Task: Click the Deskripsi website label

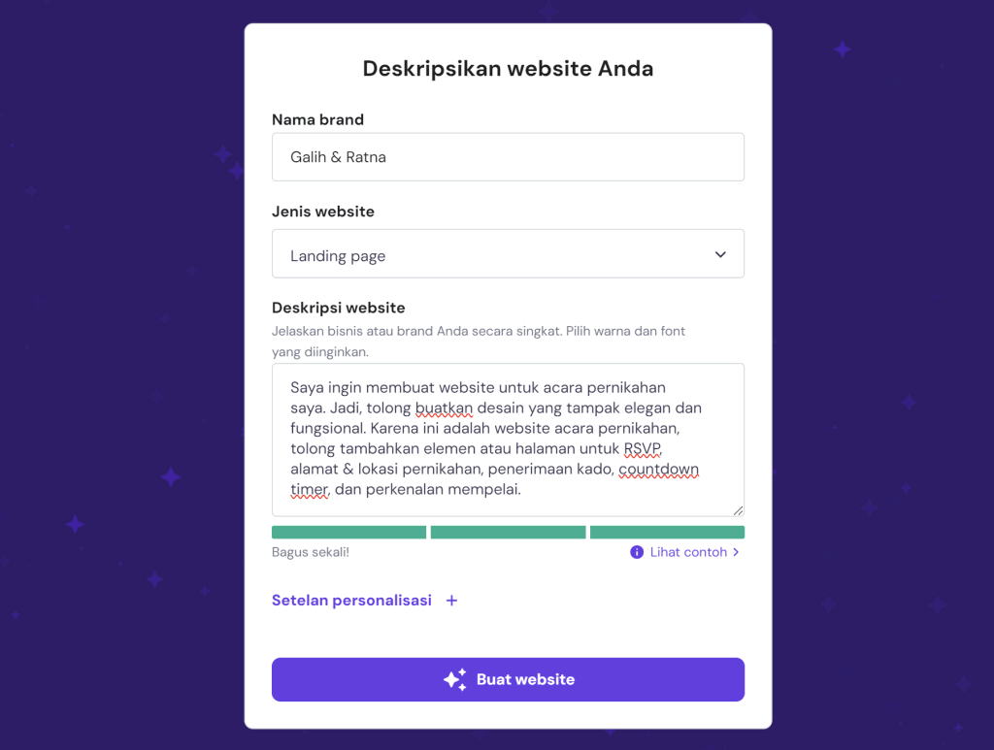Action: pos(338,308)
